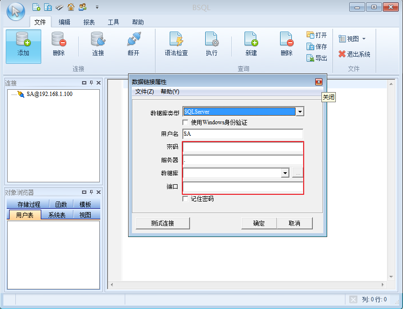The height and width of the screenshot is (309, 403).
Task: Click the home icon in quick access toolbar
Action: [x=71, y=7]
